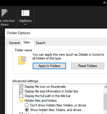The width and height of the screenshot is (107, 114).
Task: Click the Hide selected items page icon
Action: click(x=4, y=13)
